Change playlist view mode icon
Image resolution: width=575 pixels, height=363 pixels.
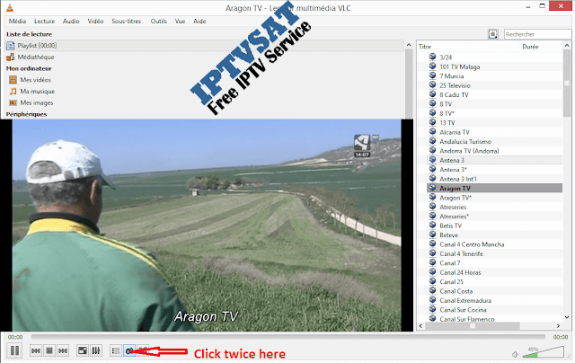coord(493,34)
